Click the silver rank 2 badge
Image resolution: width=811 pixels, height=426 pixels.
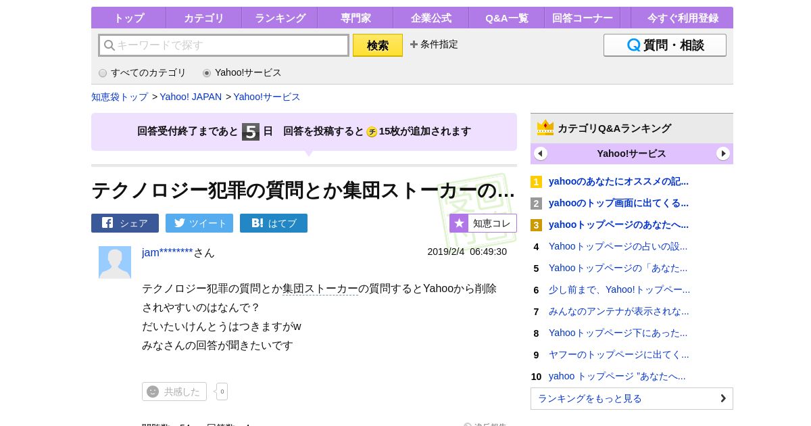[536, 204]
